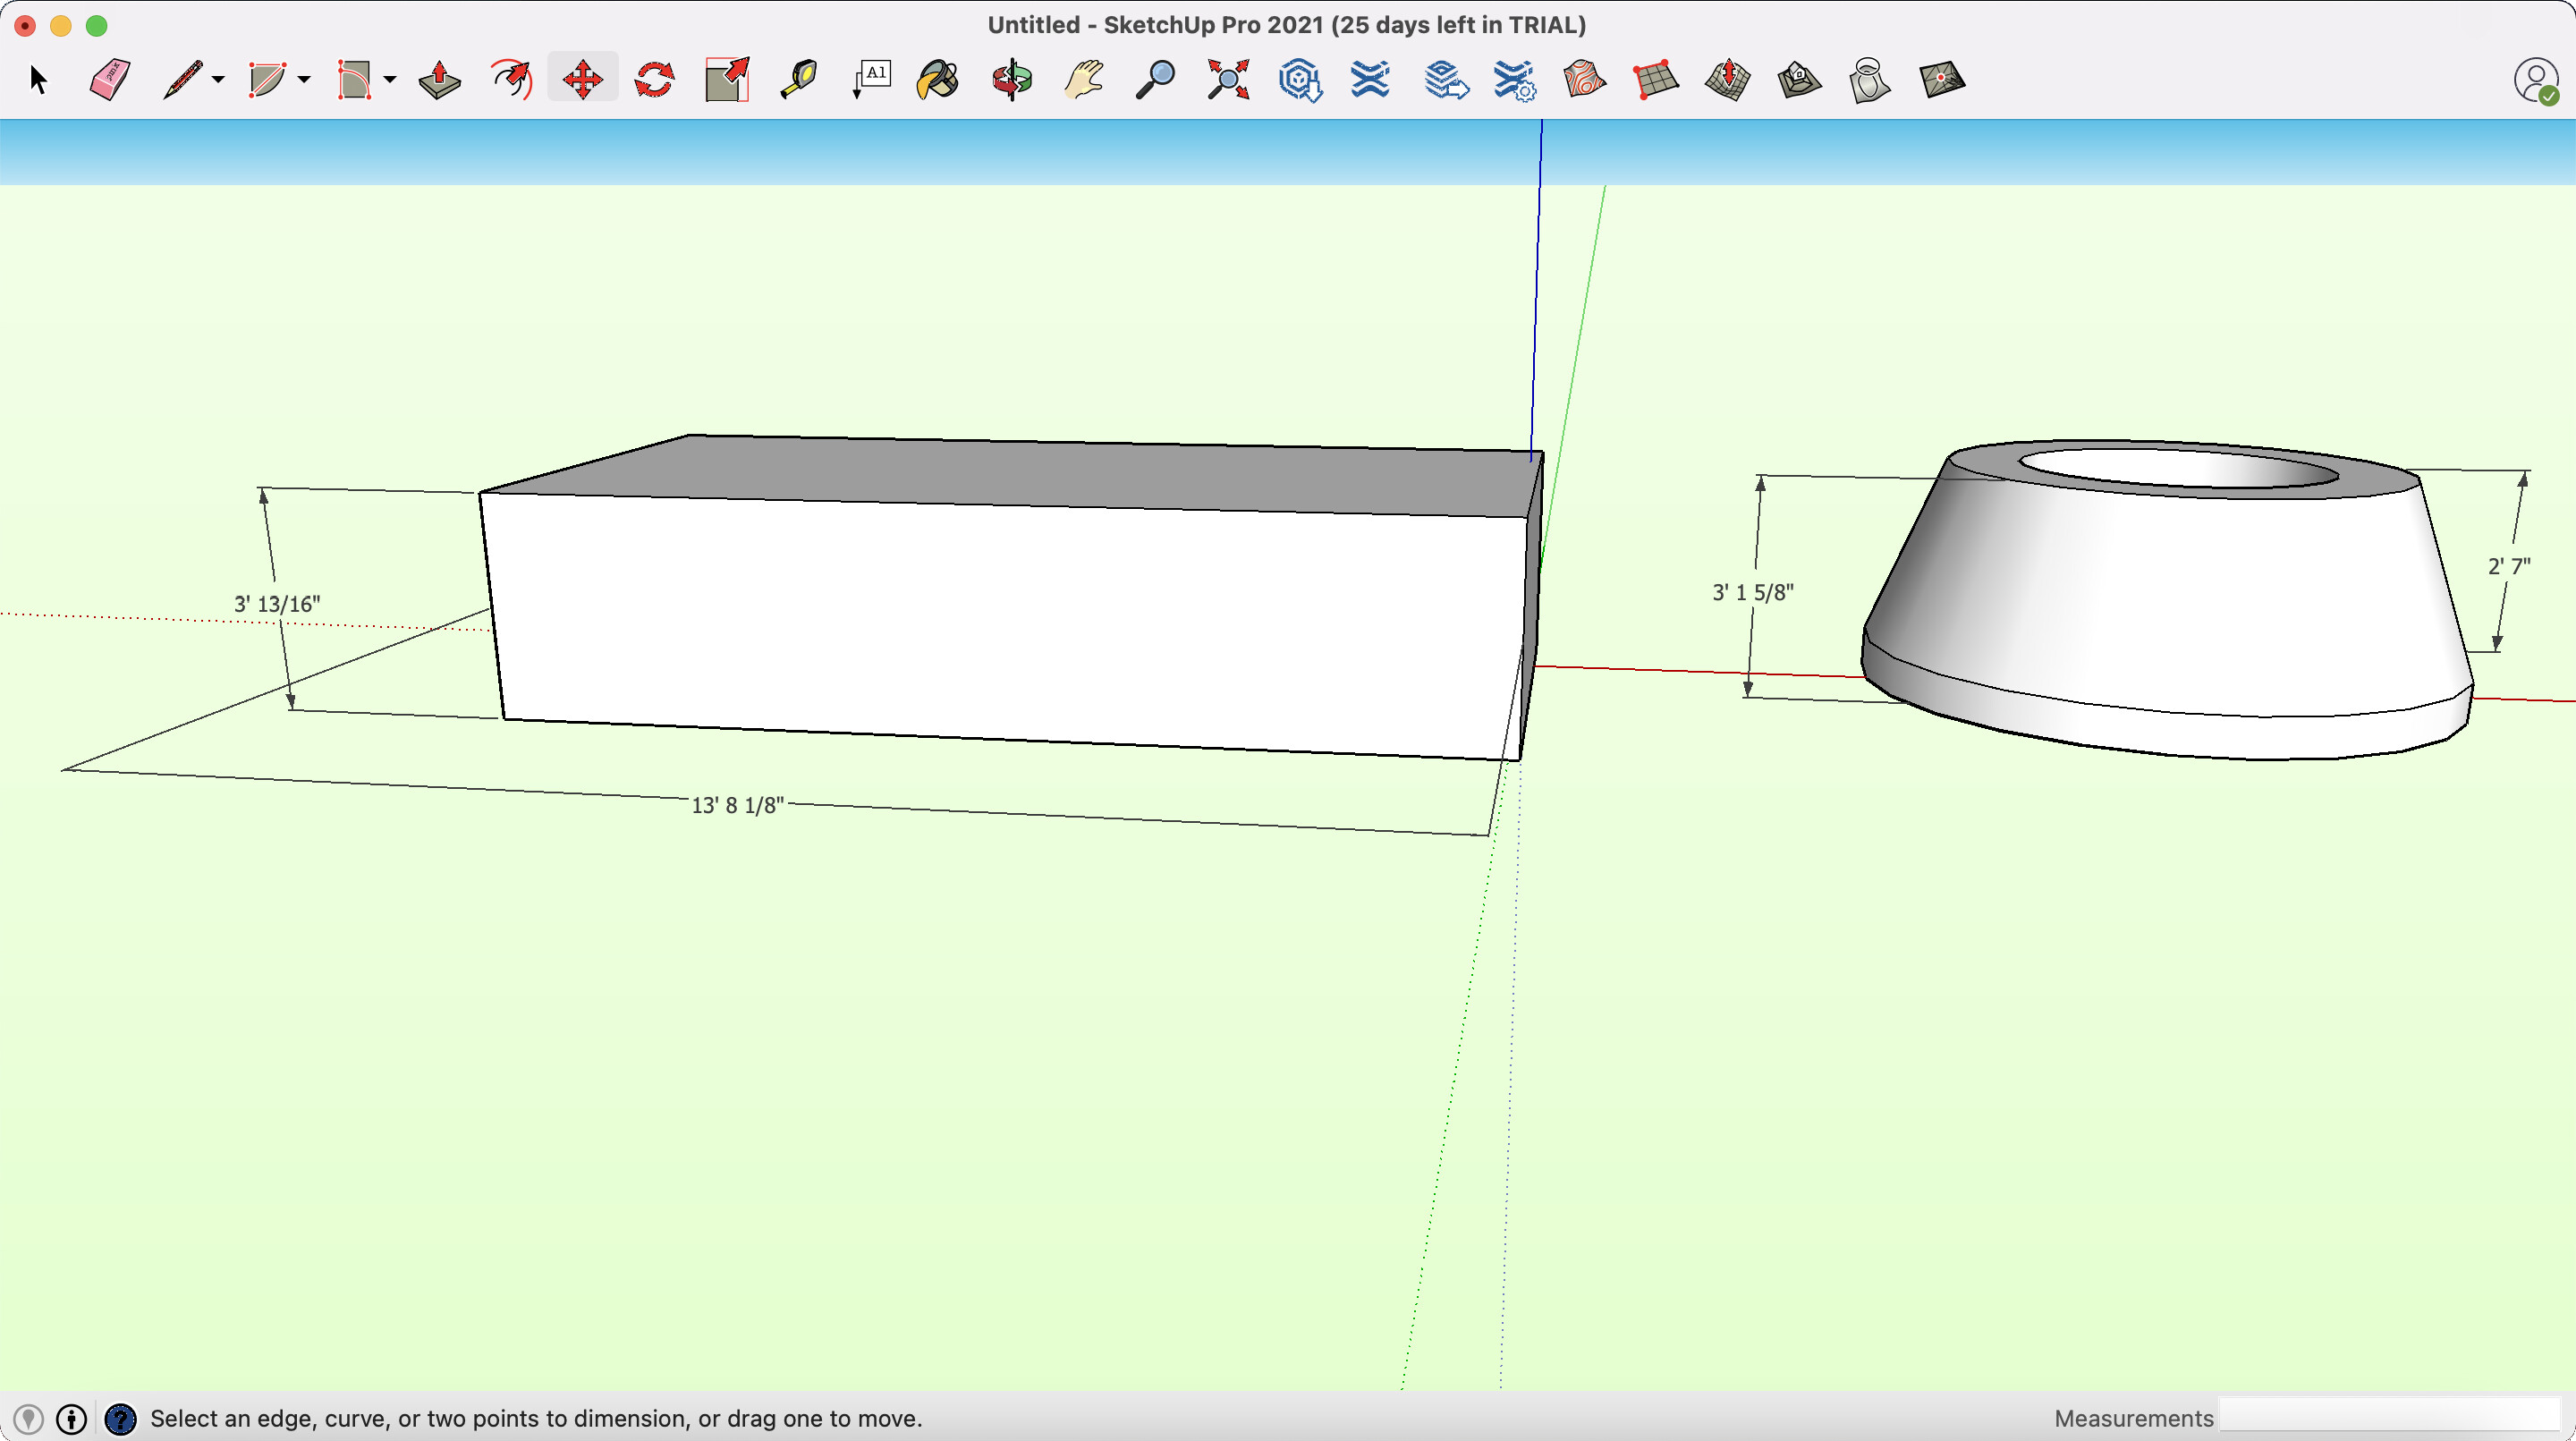This screenshot has height=1441, width=2576.
Task: Toggle geo-location status icon
Action: pyautogui.click(x=28, y=1418)
